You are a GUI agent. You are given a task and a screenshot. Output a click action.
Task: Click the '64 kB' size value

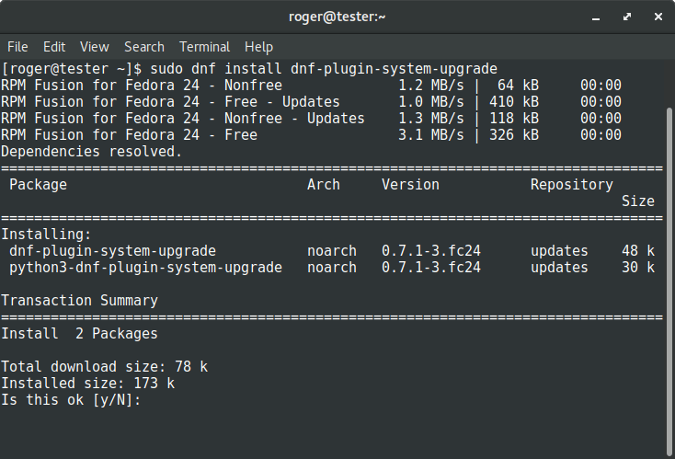[518, 86]
